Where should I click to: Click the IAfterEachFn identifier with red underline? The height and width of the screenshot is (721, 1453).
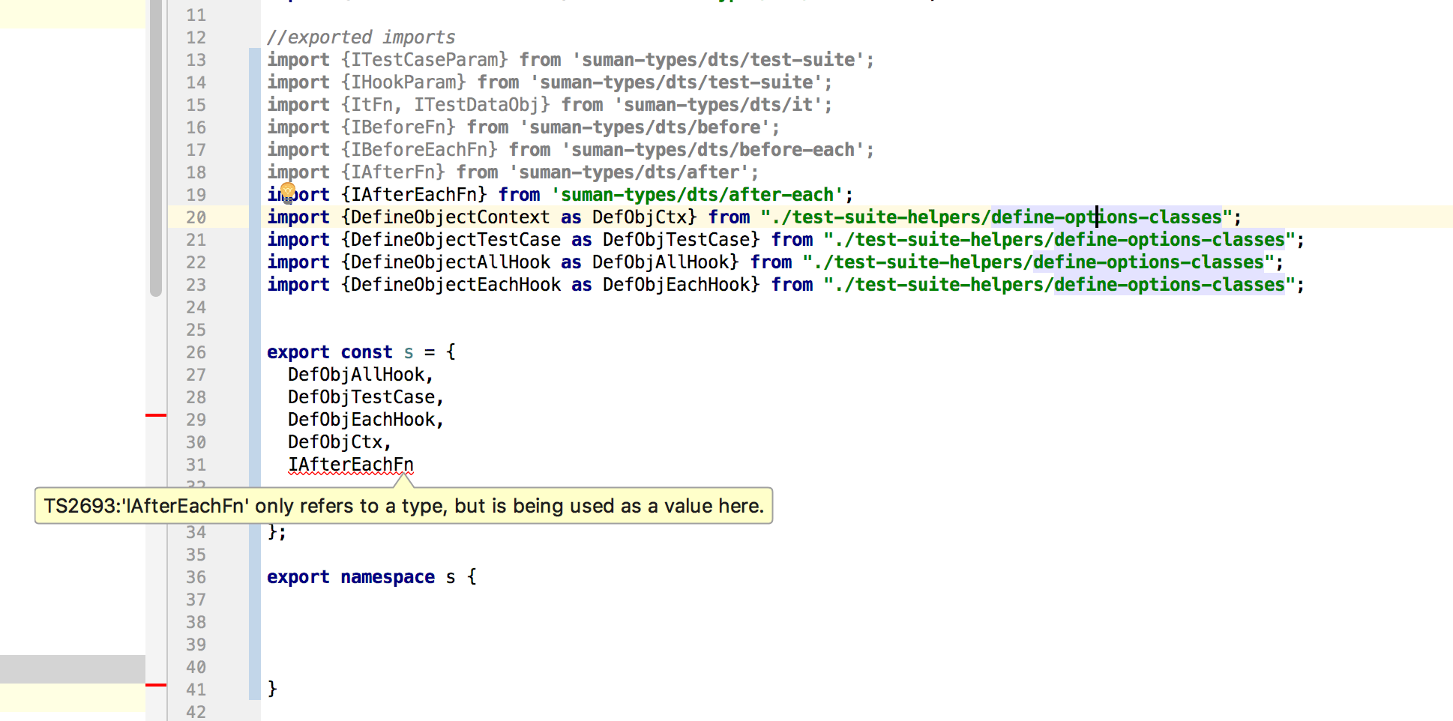(x=351, y=465)
